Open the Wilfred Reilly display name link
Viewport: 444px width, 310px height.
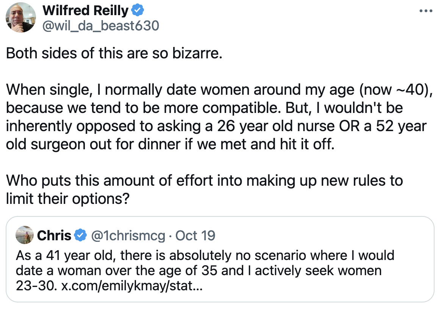pos(86,11)
